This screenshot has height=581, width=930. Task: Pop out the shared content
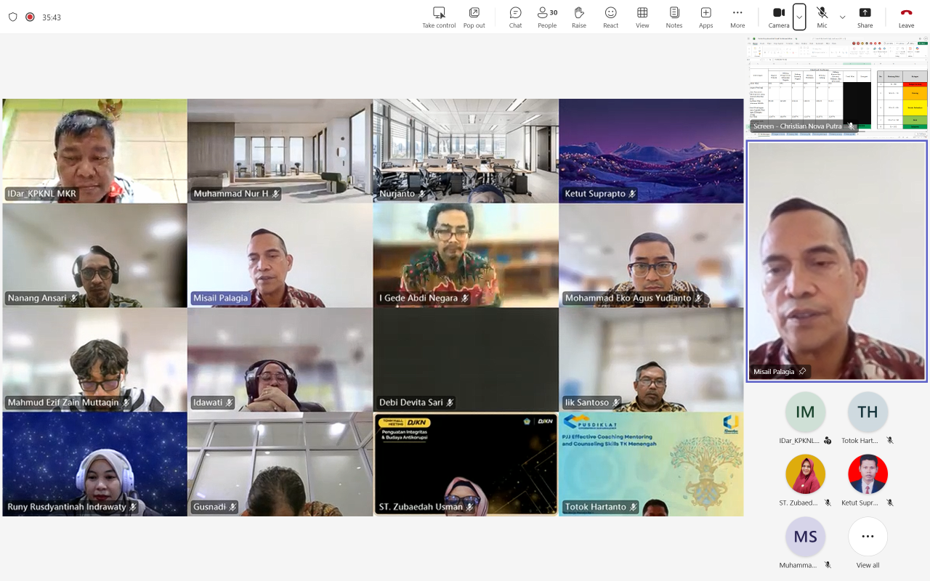coord(474,17)
